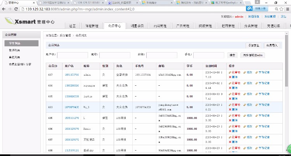Click the red X delete icon for member 613
This screenshot has height=156, width=291.
230,110
